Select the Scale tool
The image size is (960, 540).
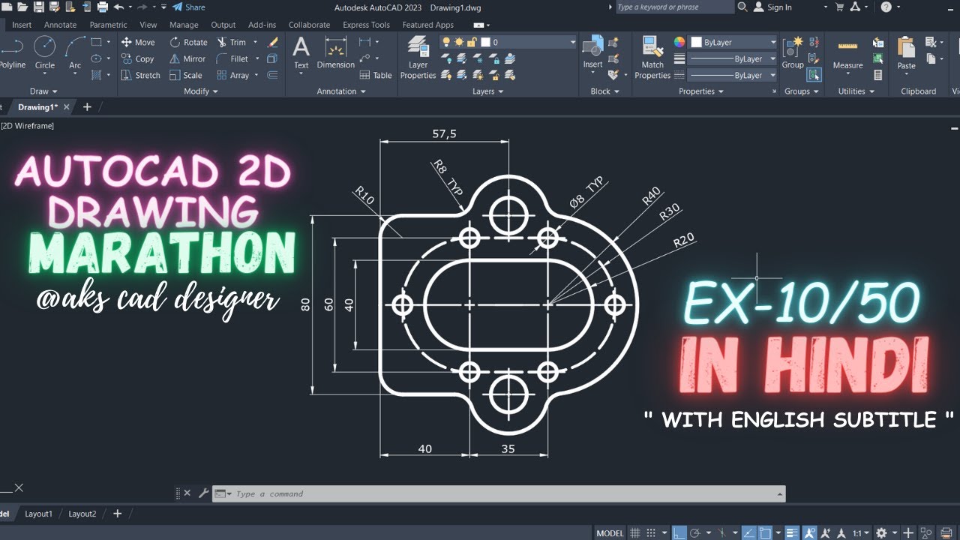(x=186, y=75)
